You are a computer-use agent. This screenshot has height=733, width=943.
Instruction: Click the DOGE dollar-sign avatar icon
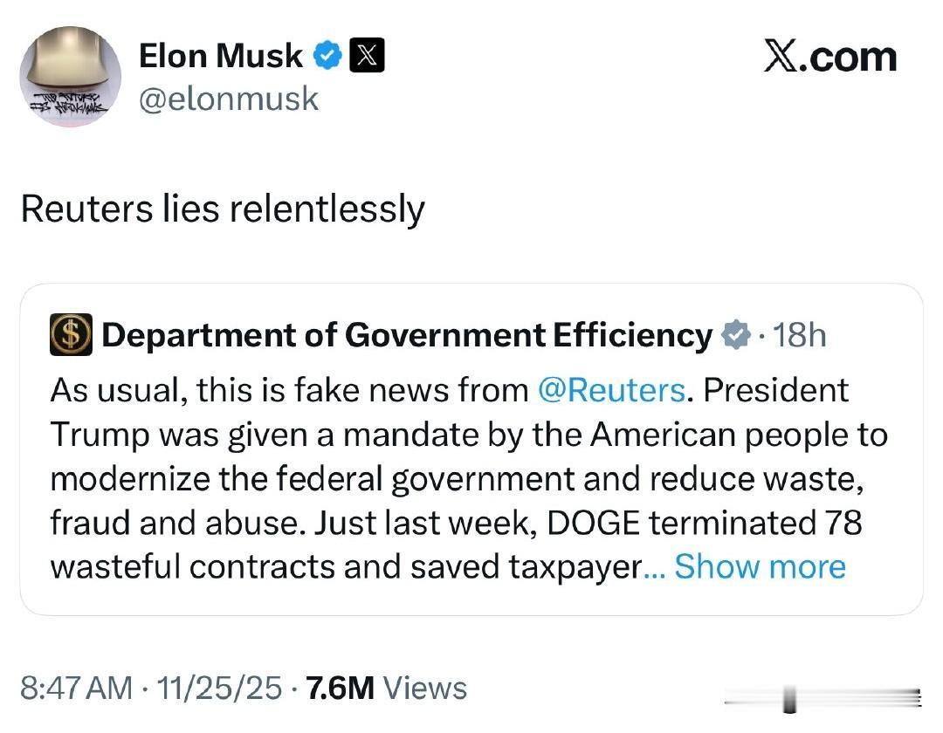[72, 335]
